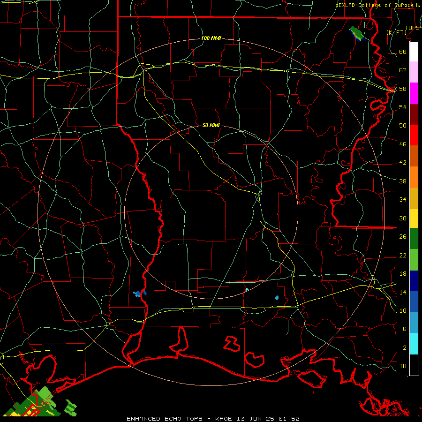Click the legend value '58'

[x=403, y=89]
